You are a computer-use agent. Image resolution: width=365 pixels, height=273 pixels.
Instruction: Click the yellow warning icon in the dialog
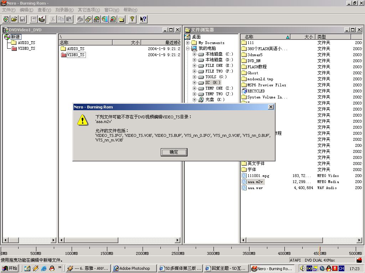[x=83, y=120]
